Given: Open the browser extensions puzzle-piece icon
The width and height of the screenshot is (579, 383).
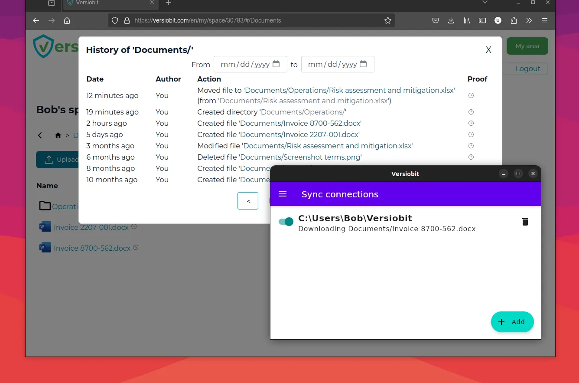Looking at the screenshot, I should pos(514,20).
